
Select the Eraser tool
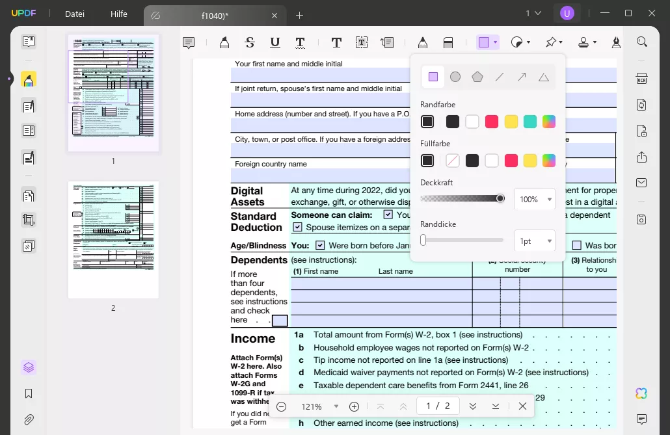448,42
